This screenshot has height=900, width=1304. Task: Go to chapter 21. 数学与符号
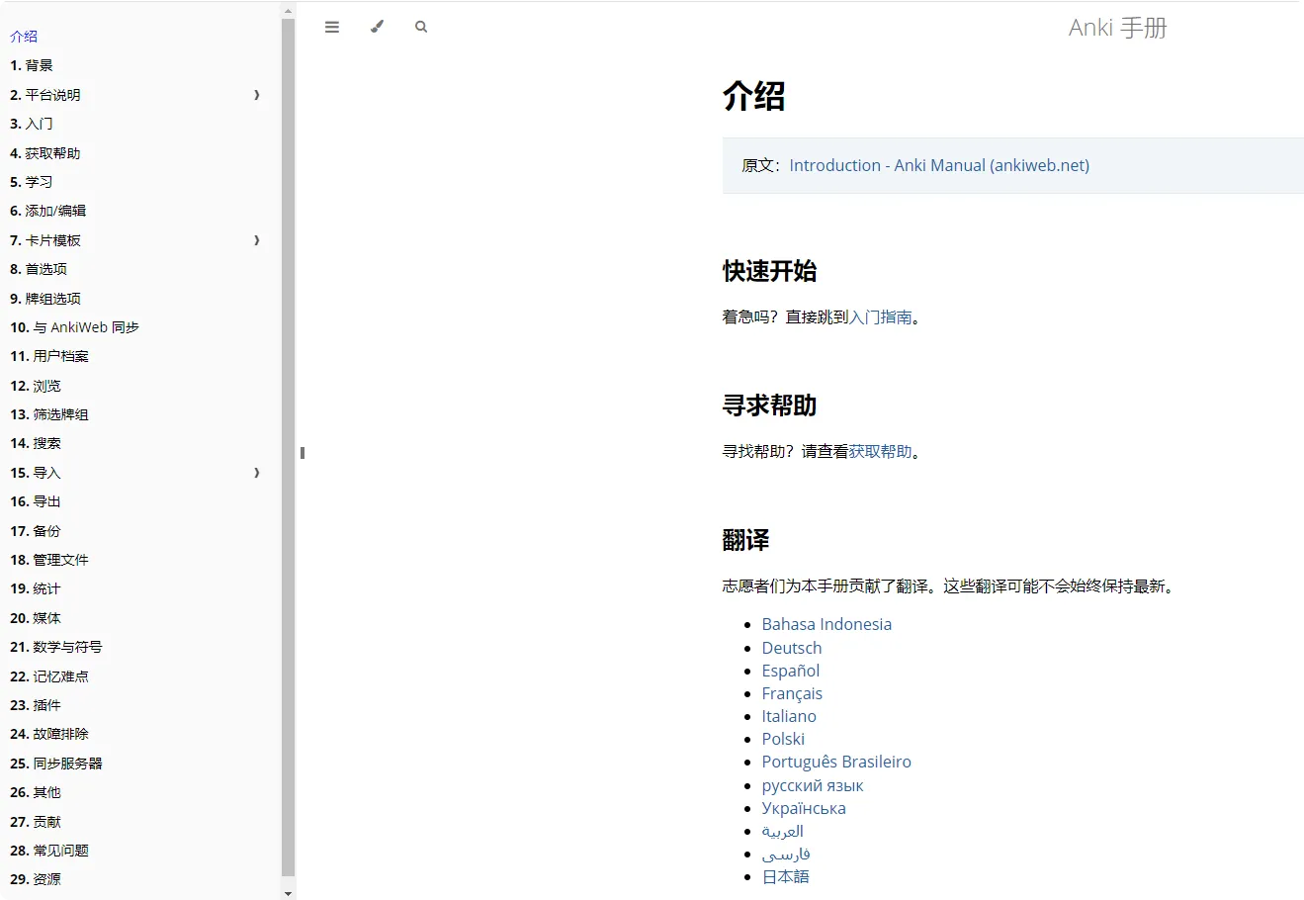[56, 647]
